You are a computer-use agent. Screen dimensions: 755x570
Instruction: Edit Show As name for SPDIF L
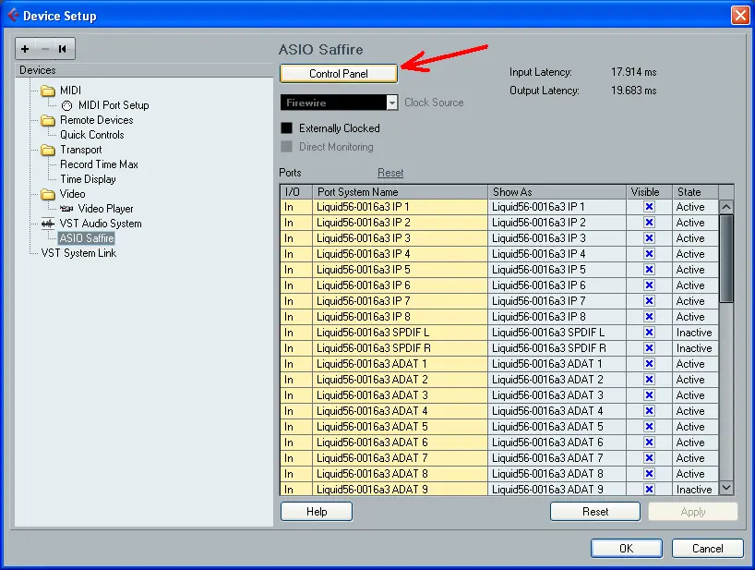(x=557, y=333)
